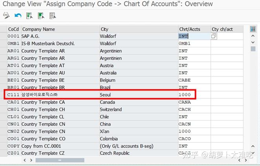Open the table column settings icon
The width and height of the screenshot is (260, 166).
pos(253,29)
